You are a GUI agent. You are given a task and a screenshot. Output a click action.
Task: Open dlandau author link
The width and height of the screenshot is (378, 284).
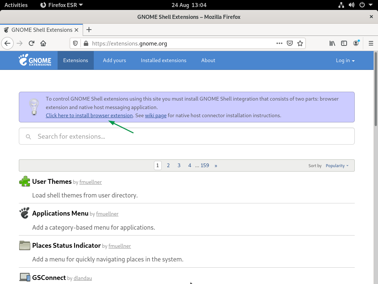click(83, 278)
